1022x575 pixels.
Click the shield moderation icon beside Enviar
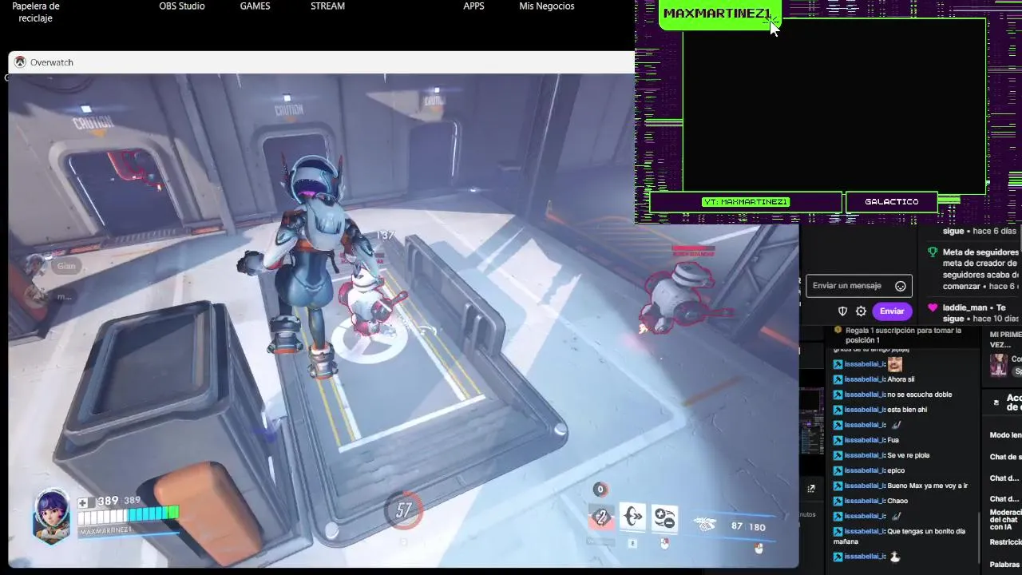click(842, 311)
